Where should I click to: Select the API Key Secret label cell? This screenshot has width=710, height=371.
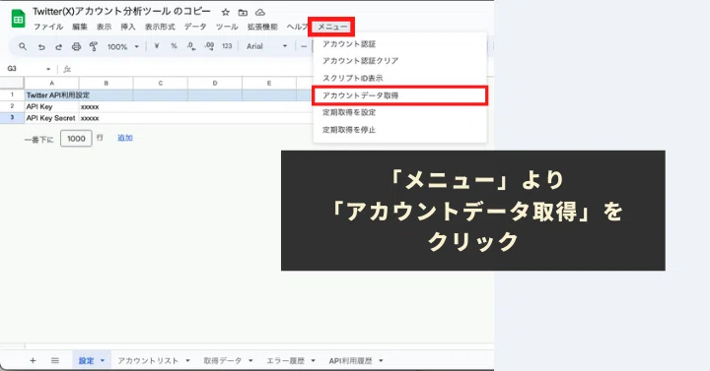click(51, 118)
